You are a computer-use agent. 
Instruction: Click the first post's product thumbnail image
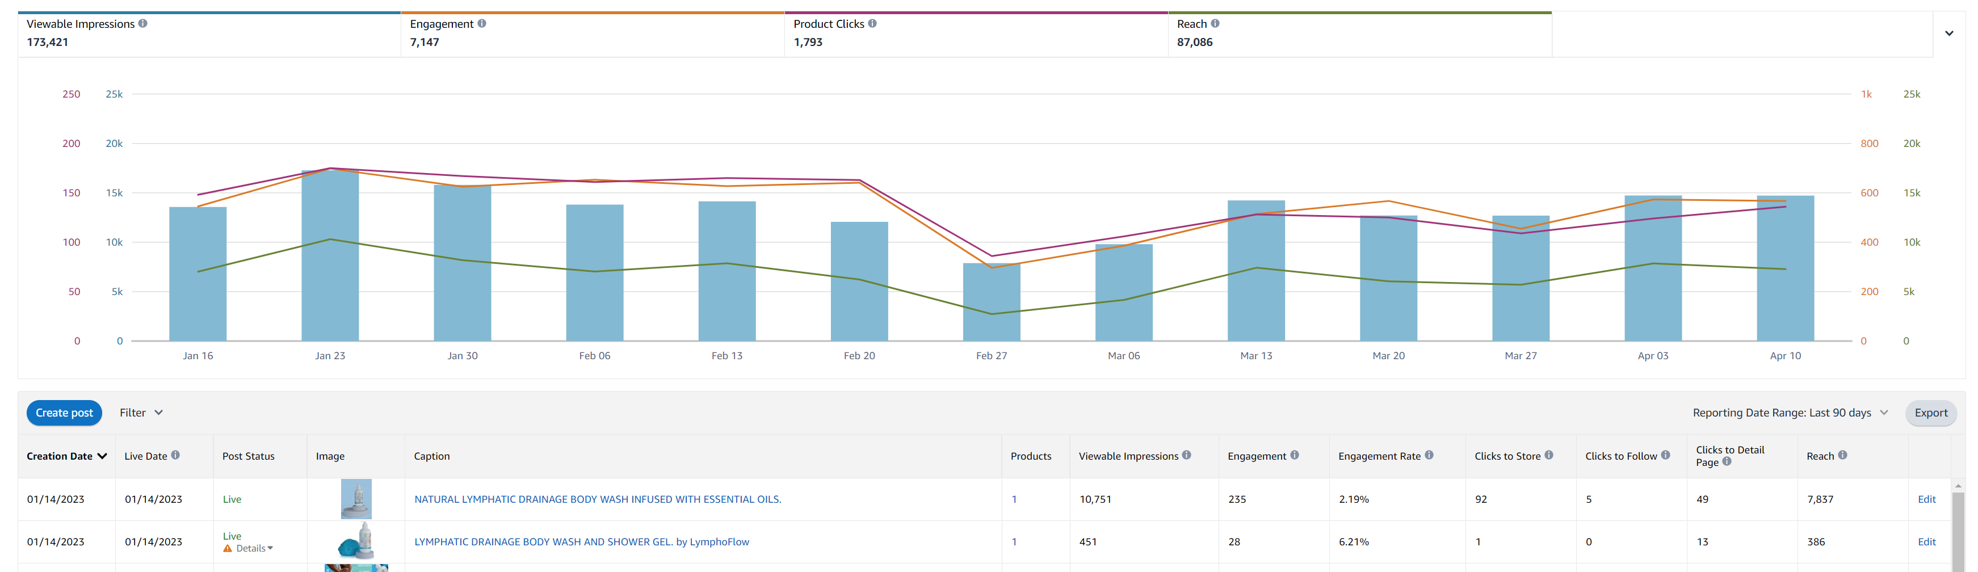pos(356,499)
